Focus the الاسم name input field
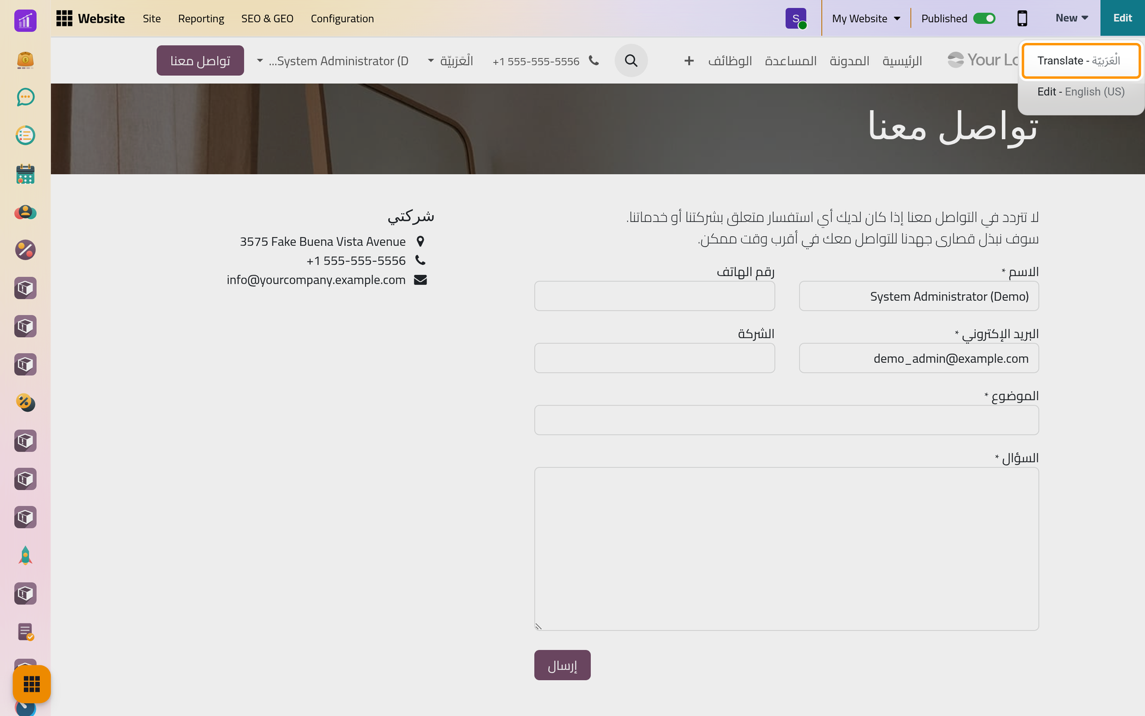1145x716 pixels. coord(919,296)
